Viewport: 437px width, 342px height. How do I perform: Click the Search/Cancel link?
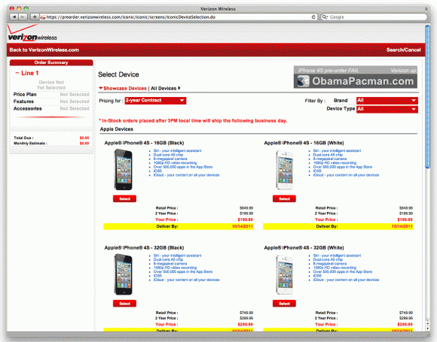(403, 50)
